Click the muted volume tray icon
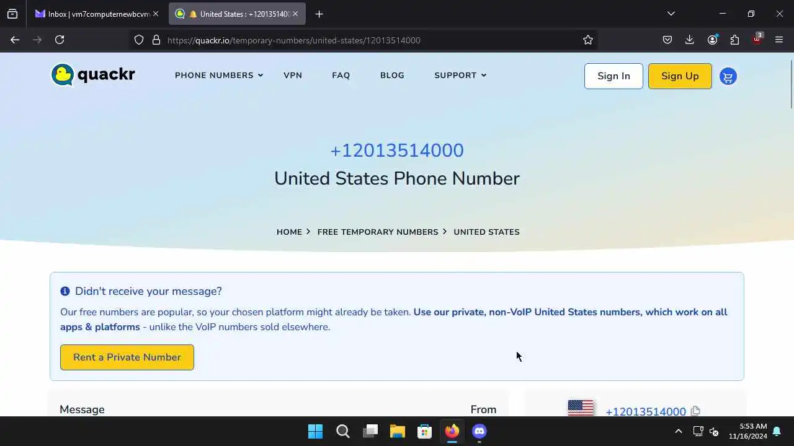 713,431
